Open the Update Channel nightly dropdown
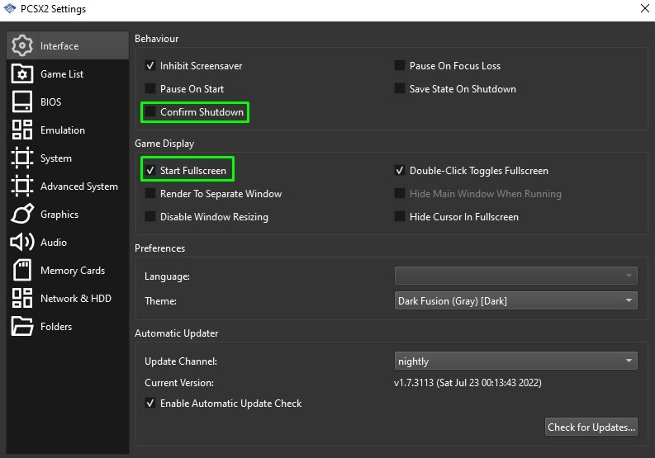655x458 pixels. (x=516, y=361)
